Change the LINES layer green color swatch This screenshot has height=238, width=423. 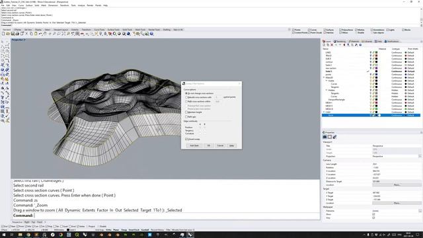pyautogui.click(x=376, y=52)
